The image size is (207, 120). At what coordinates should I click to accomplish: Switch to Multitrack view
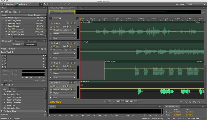click(x=21, y=4)
